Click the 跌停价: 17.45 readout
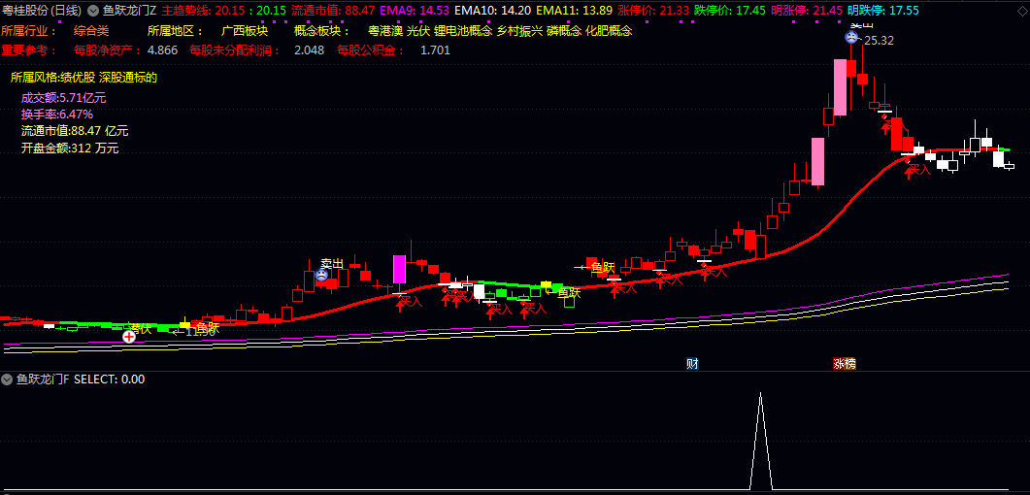Viewport: 1030px width, 495px height. [730, 11]
